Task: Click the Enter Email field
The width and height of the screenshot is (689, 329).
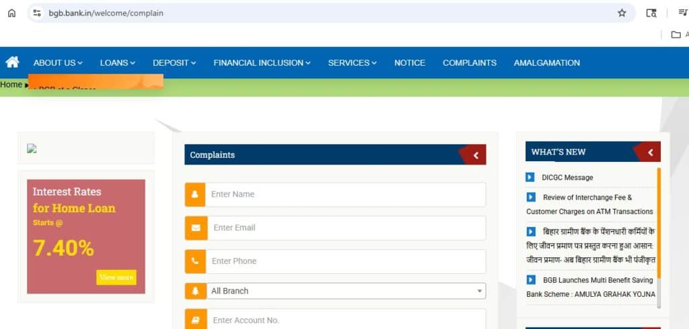Action: pyautogui.click(x=347, y=228)
